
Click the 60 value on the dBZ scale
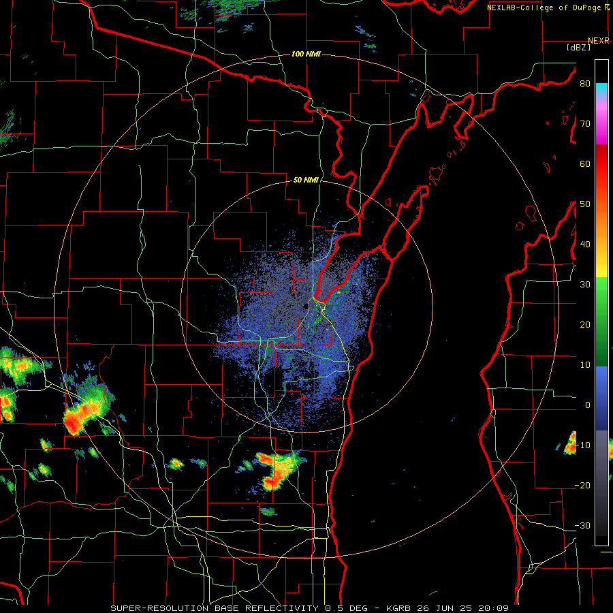(585, 163)
